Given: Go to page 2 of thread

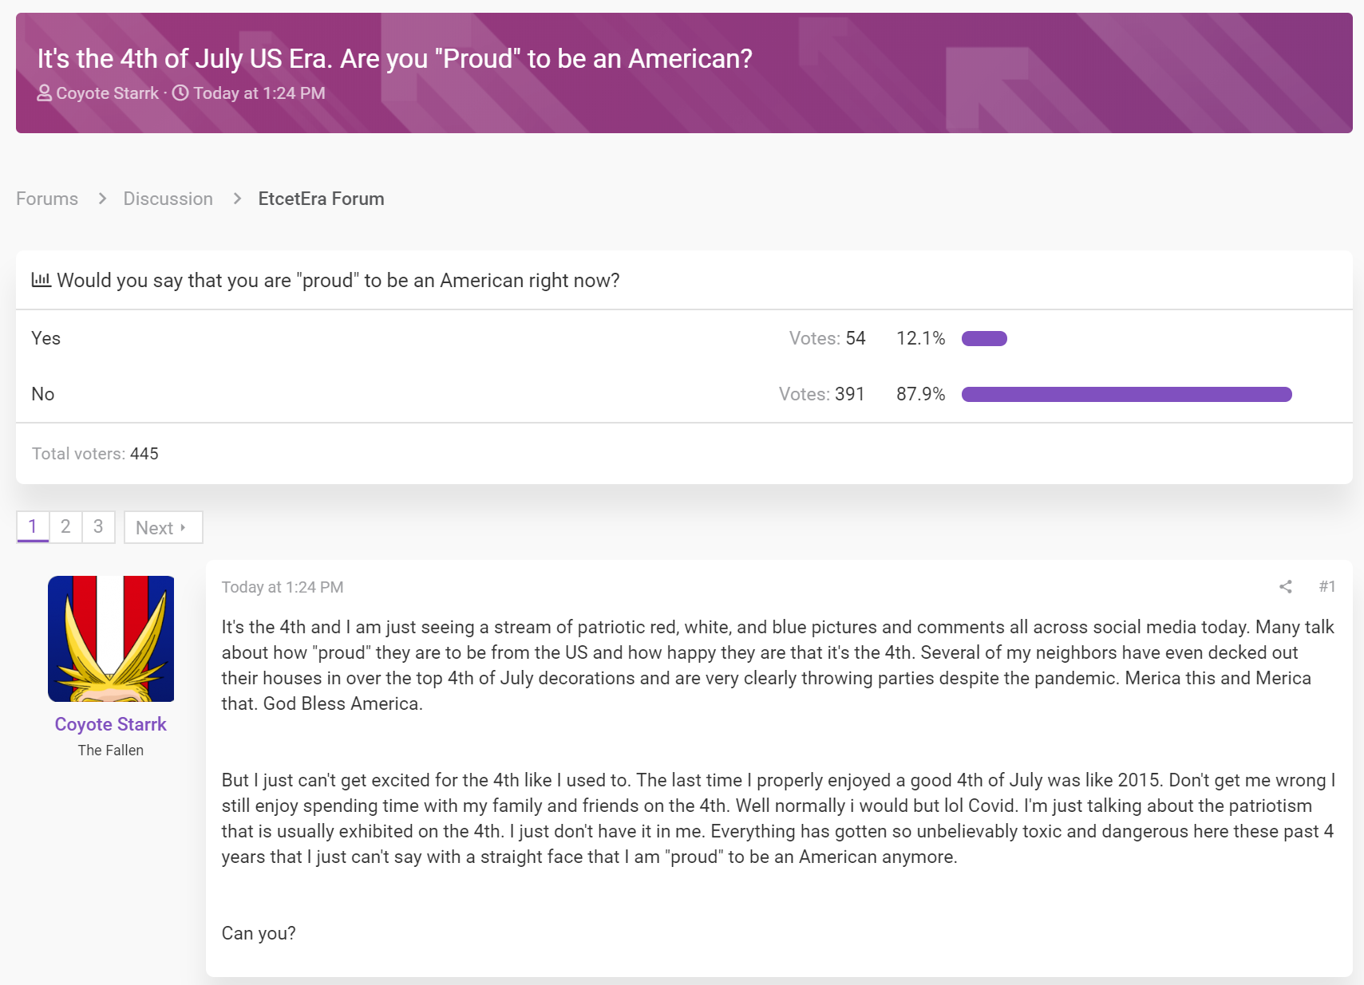Looking at the screenshot, I should (x=65, y=527).
